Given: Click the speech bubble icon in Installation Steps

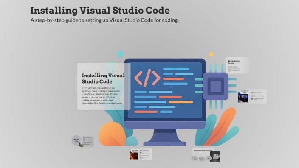Looking at the screenshot, I should click(252, 99).
